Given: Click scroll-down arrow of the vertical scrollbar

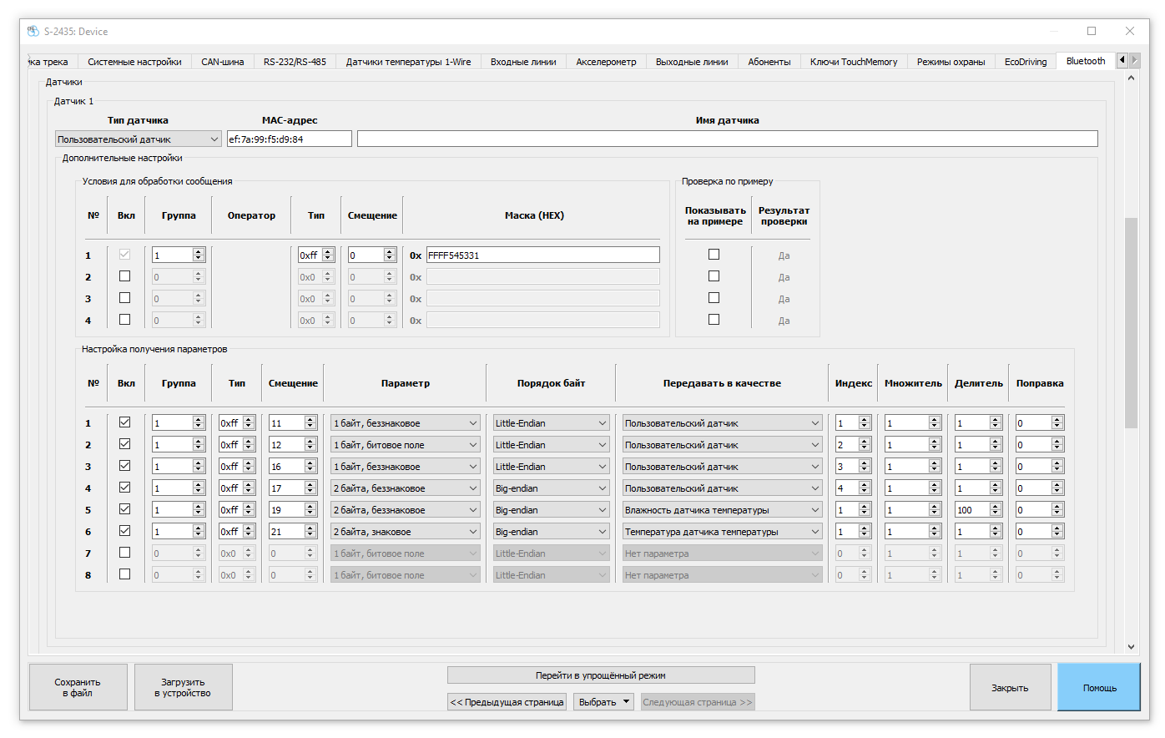Looking at the screenshot, I should (x=1131, y=646).
